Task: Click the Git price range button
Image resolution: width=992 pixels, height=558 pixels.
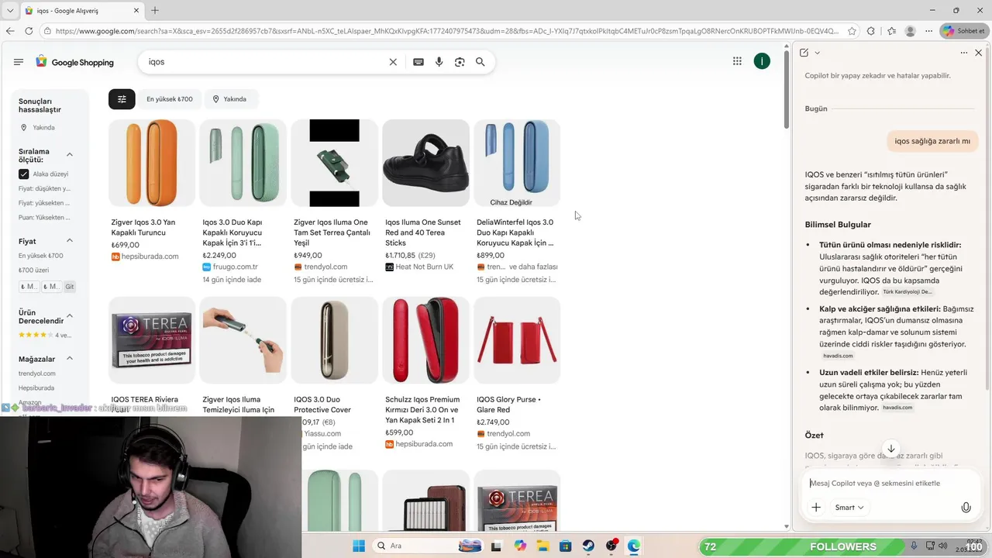Action: click(x=70, y=287)
